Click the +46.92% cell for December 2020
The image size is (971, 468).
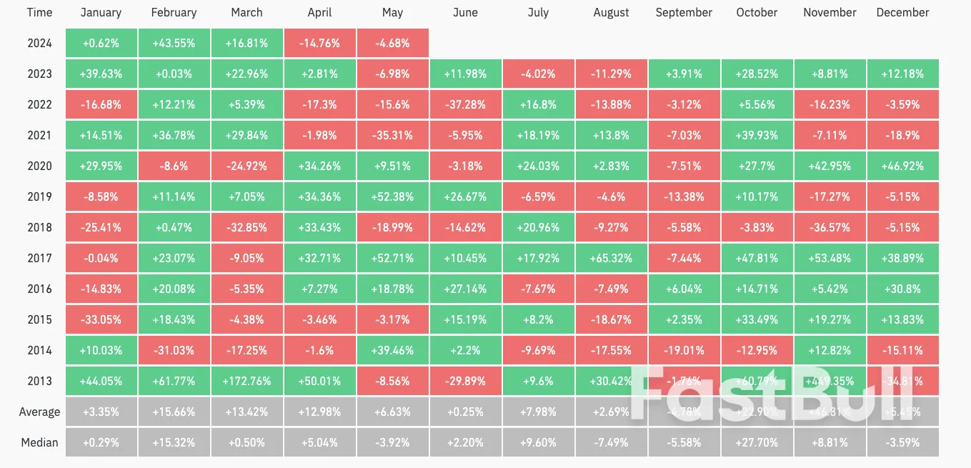tap(902, 166)
